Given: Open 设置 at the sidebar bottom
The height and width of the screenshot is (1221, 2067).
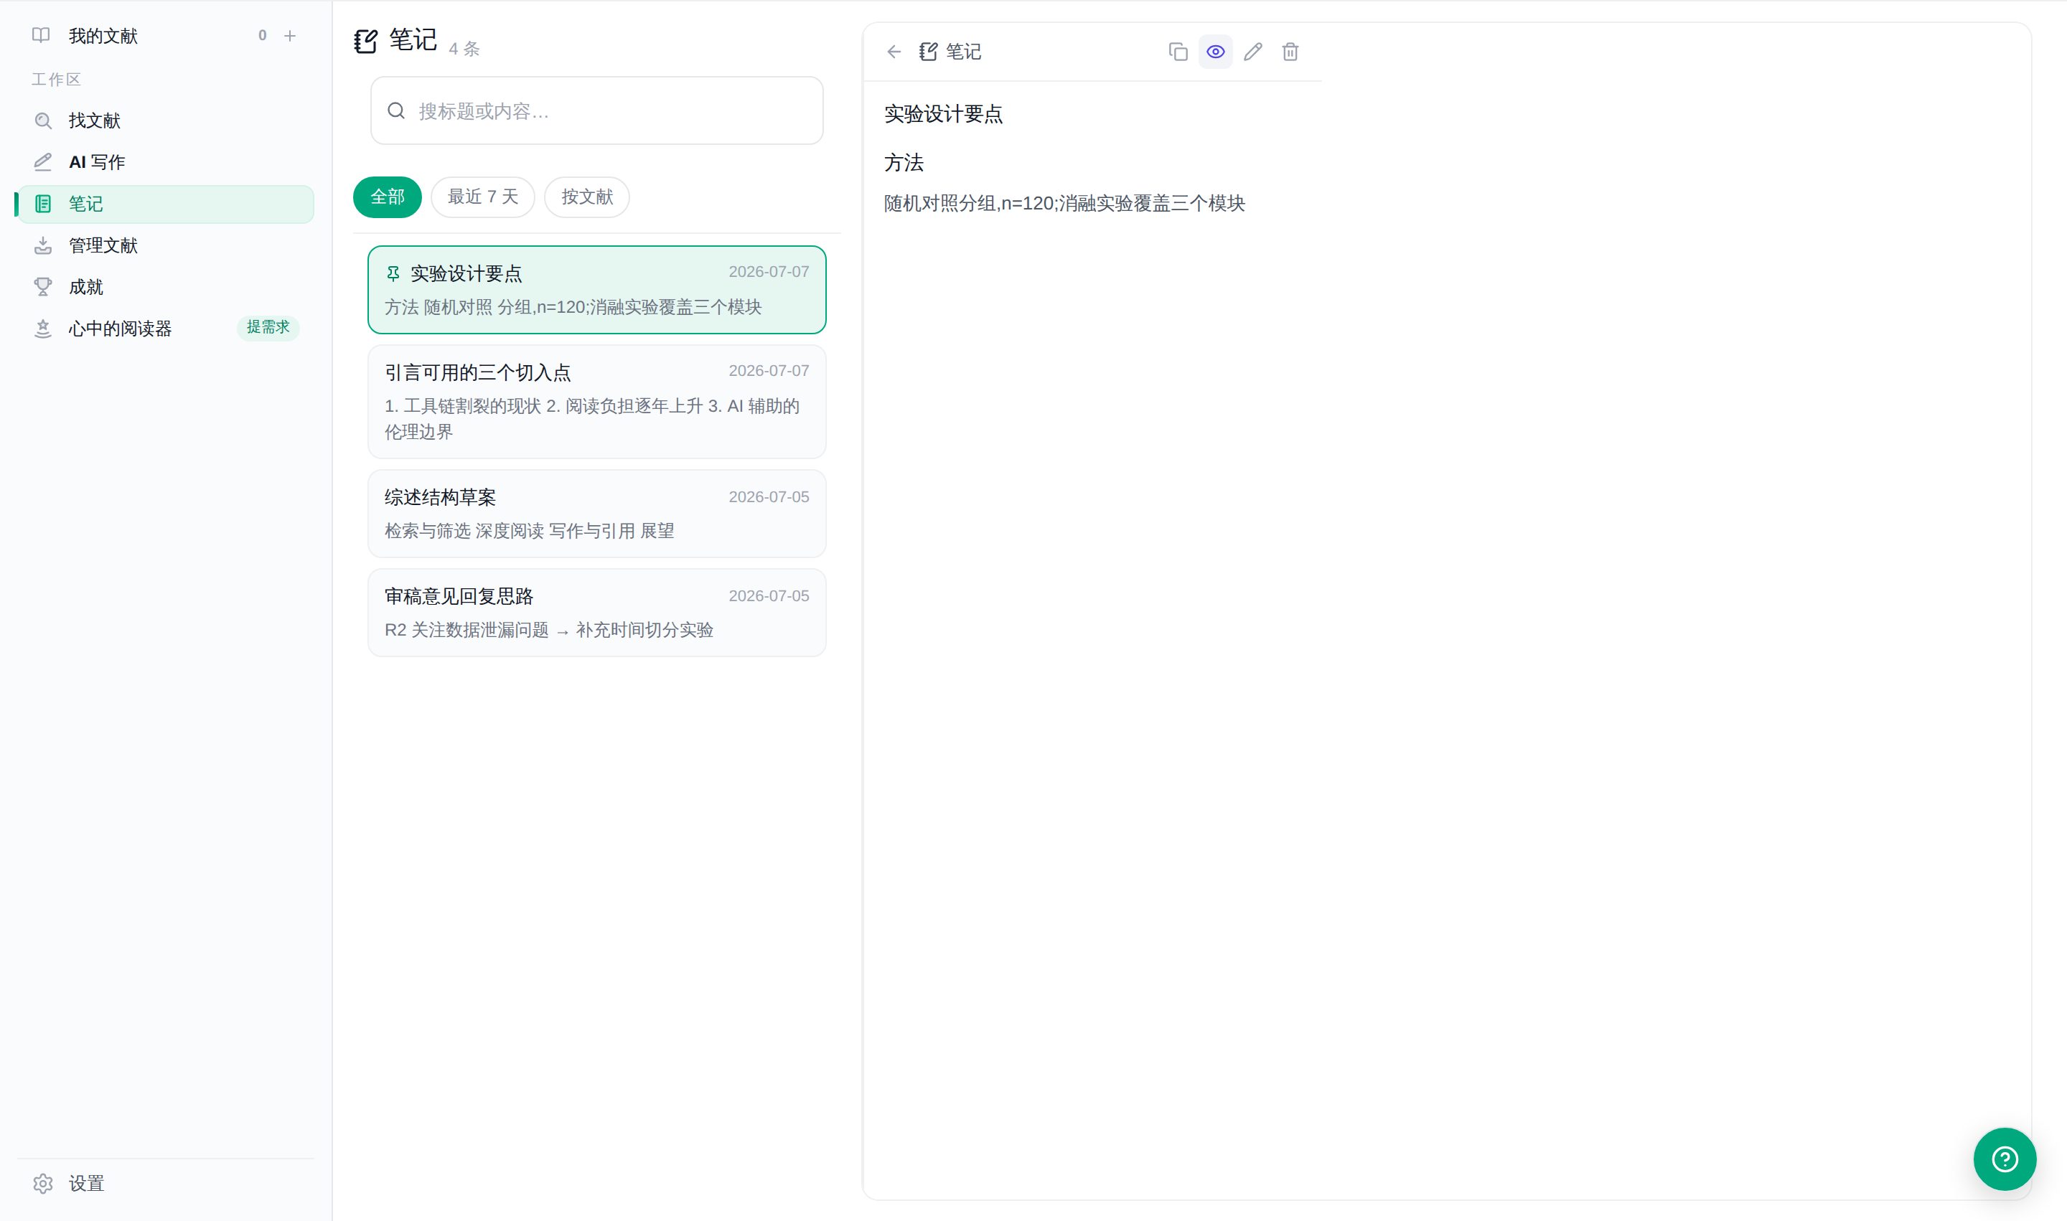Looking at the screenshot, I should point(166,1183).
